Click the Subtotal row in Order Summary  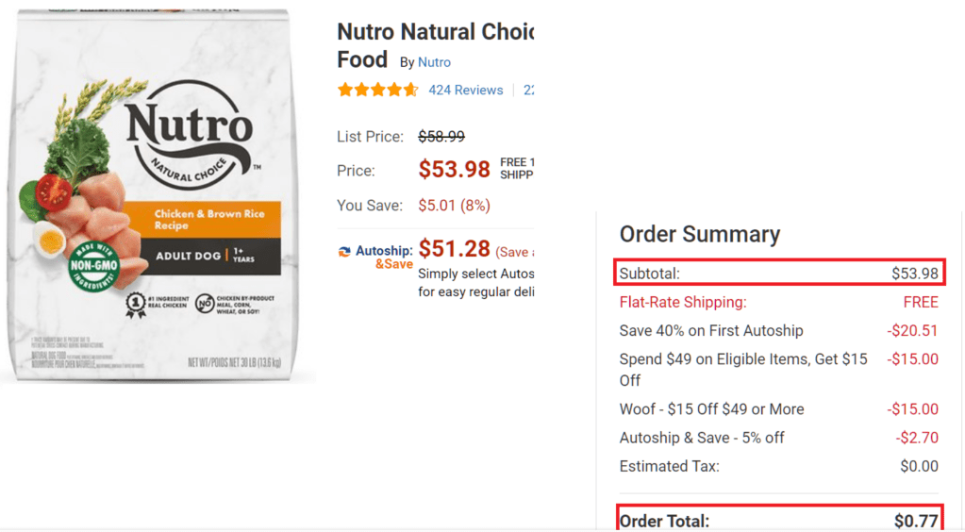tap(778, 274)
